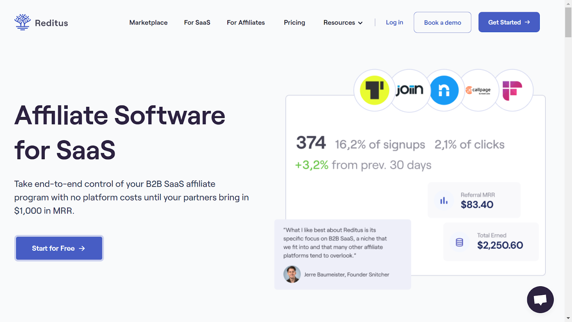
Task: Open the Marketplace menu item
Action: pos(148,23)
